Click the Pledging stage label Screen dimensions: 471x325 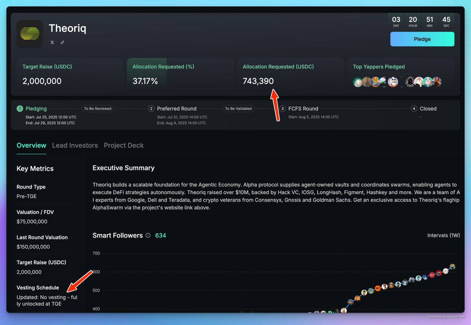(x=36, y=109)
